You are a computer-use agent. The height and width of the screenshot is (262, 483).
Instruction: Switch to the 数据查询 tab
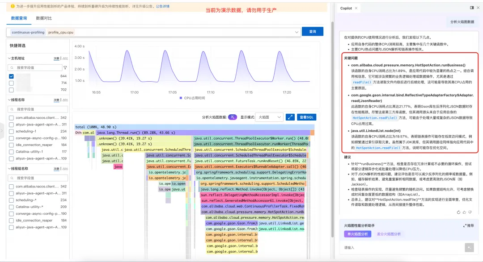[x=19, y=18]
